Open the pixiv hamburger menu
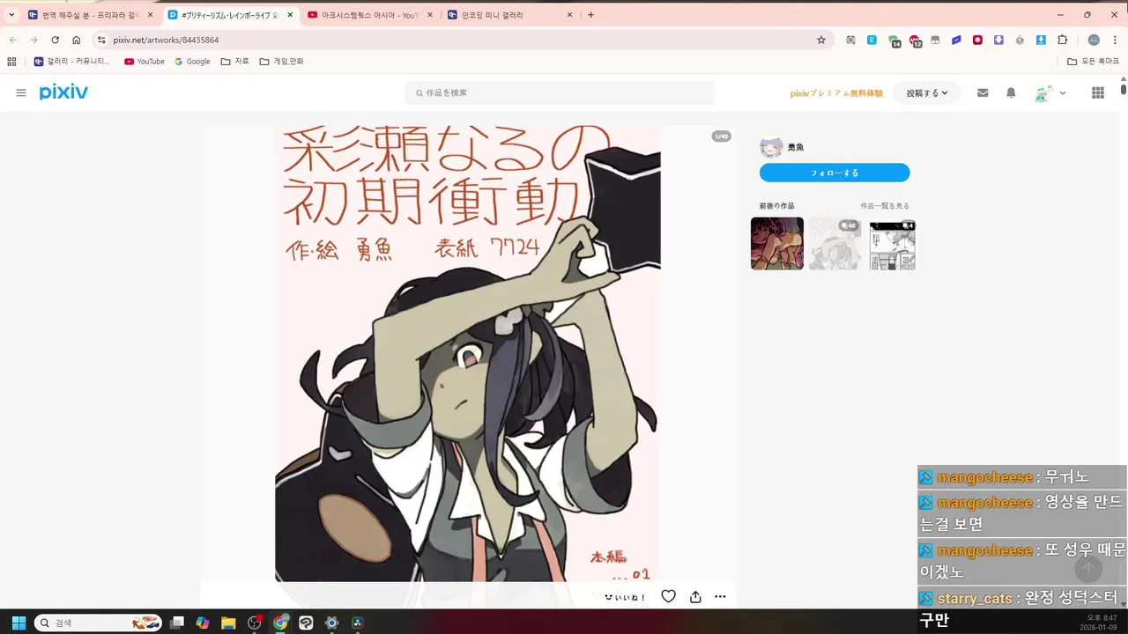The height and width of the screenshot is (634, 1128). (x=21, y=92)
